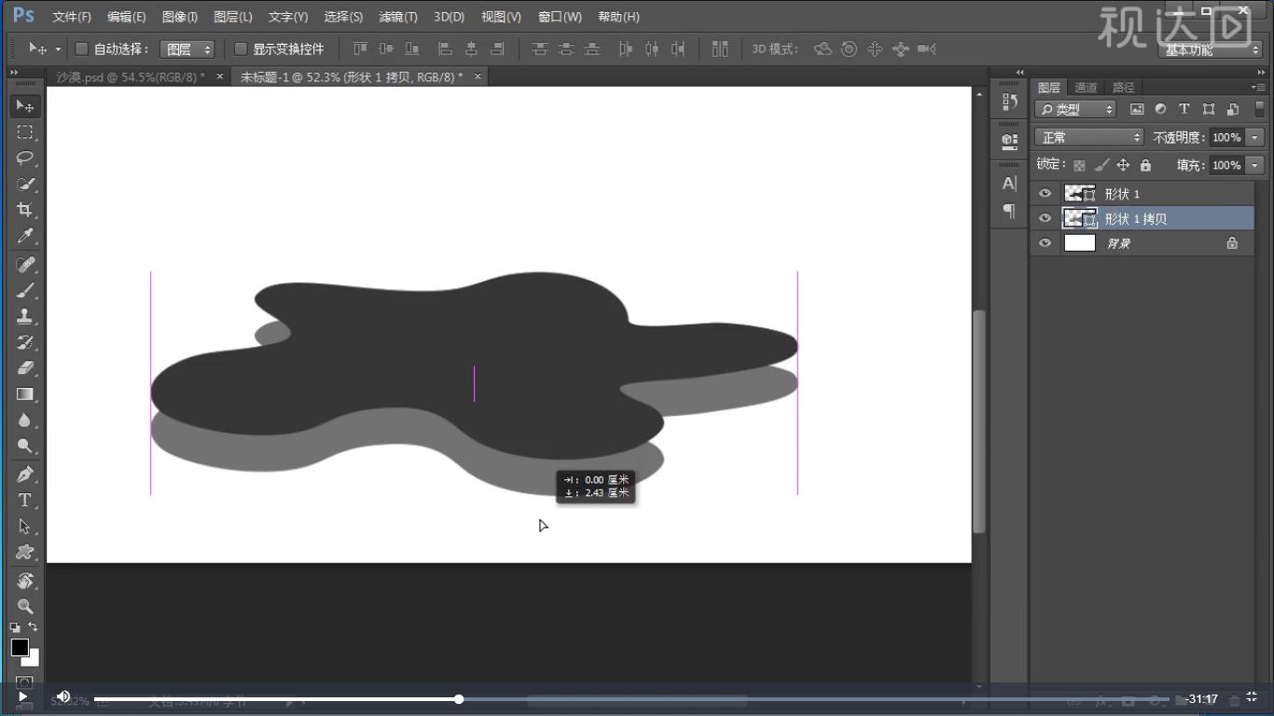The height and width of the screenshot is (716, 1274).
Task: Select the Zoom tool
Action: click(25, 606)
